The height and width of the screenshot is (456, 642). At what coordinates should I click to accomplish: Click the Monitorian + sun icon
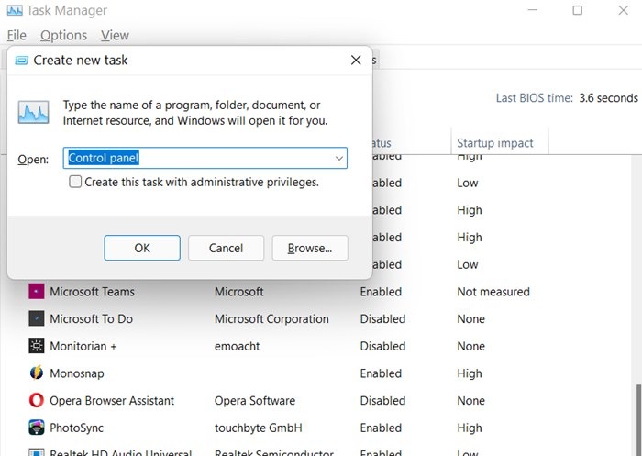tap(37, 346)
